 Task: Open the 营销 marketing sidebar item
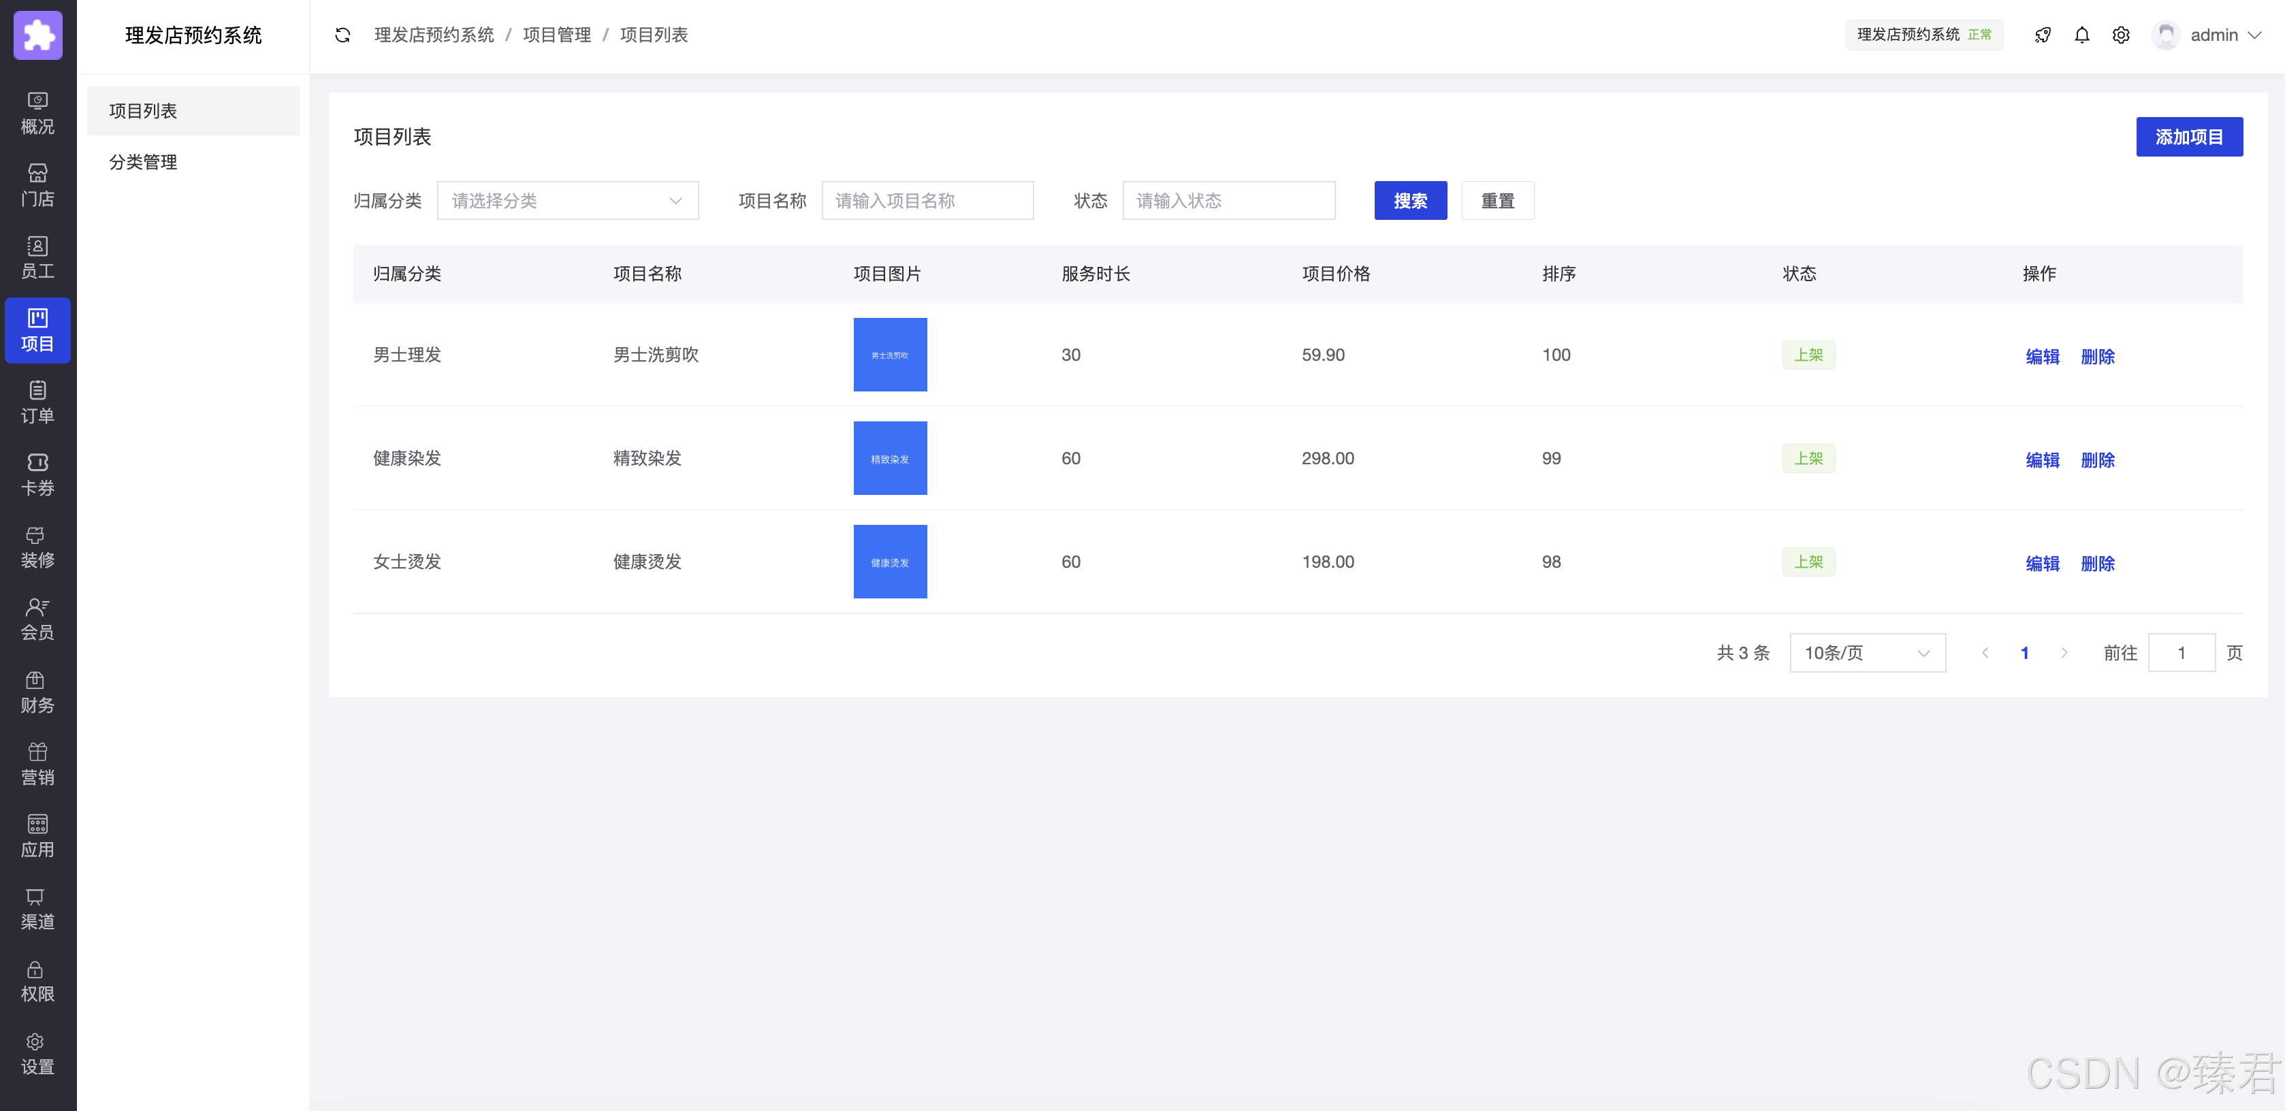click(x=38, y=764)
